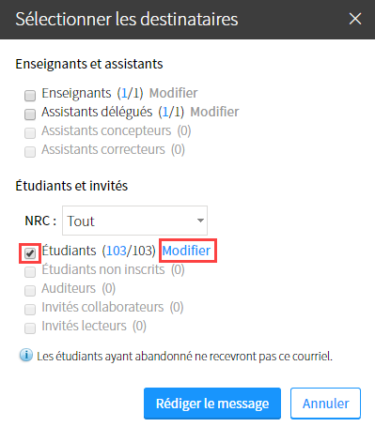The image size is (375, 427).
Task: Click Modifier next to Enseignants
Action: point(173,93)
